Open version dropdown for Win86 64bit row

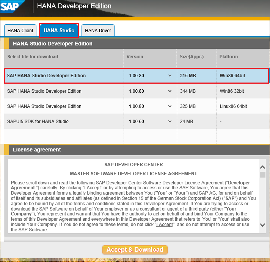[170, 76]
